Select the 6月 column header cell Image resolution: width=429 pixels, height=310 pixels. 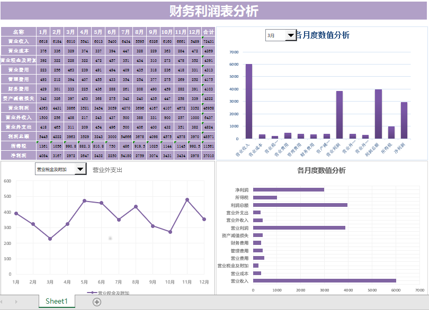tap(112, 32)
